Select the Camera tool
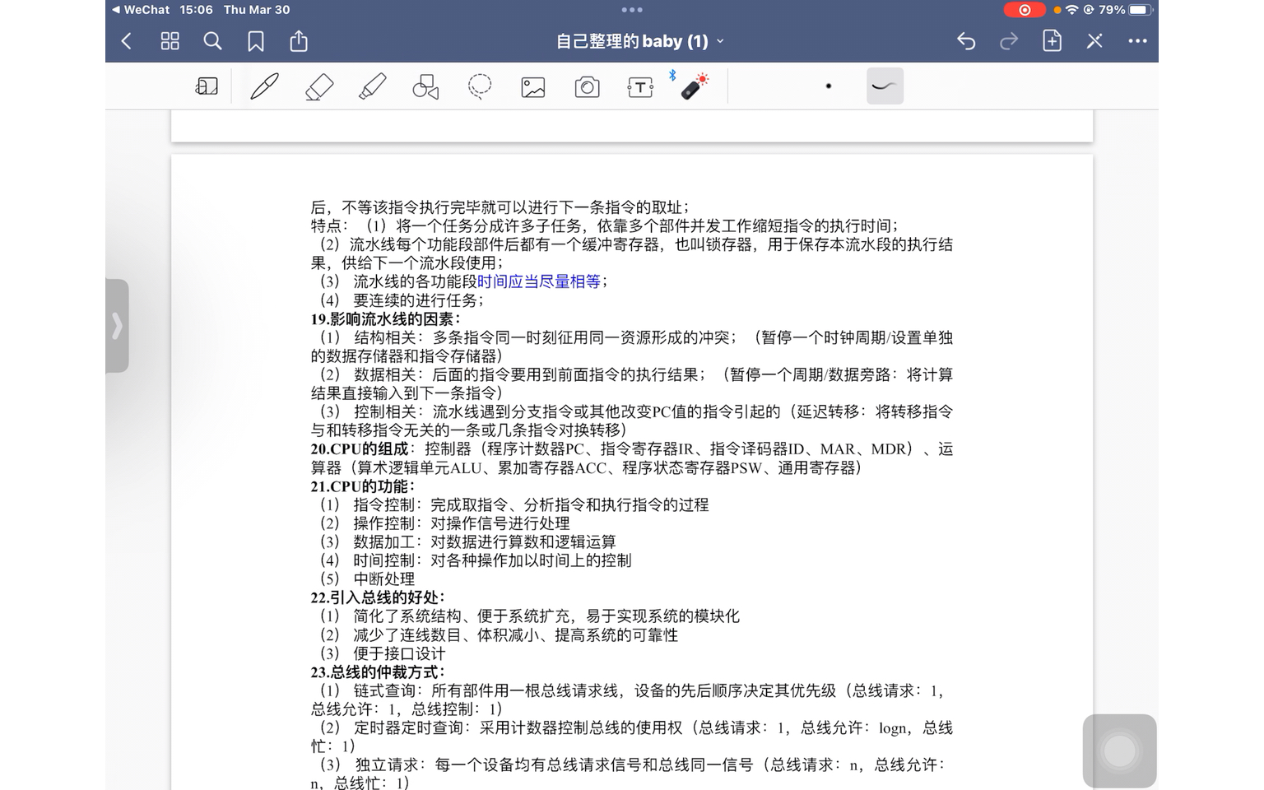The width and height of the screenshot is (1264, 790). pyautogui.click(x=587, y=87)
